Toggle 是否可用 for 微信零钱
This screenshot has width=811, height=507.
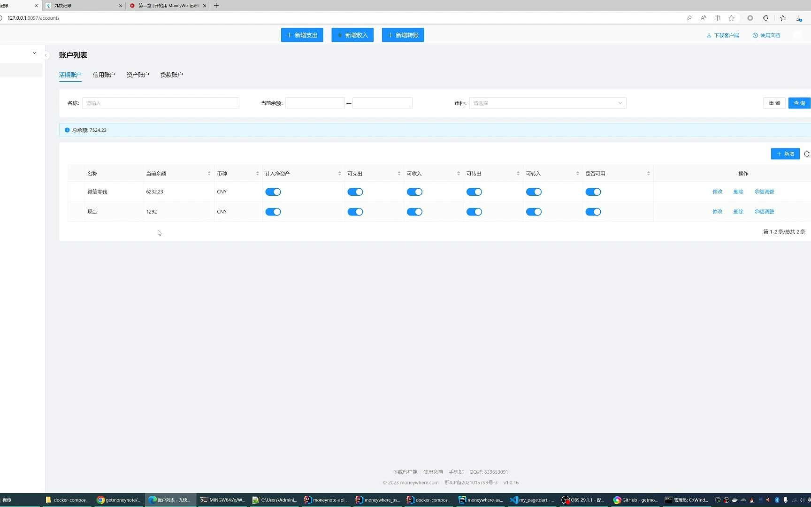coord(593,192)
